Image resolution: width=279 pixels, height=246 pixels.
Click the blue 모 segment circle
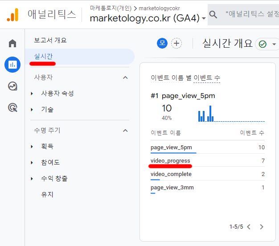(162, 43)
